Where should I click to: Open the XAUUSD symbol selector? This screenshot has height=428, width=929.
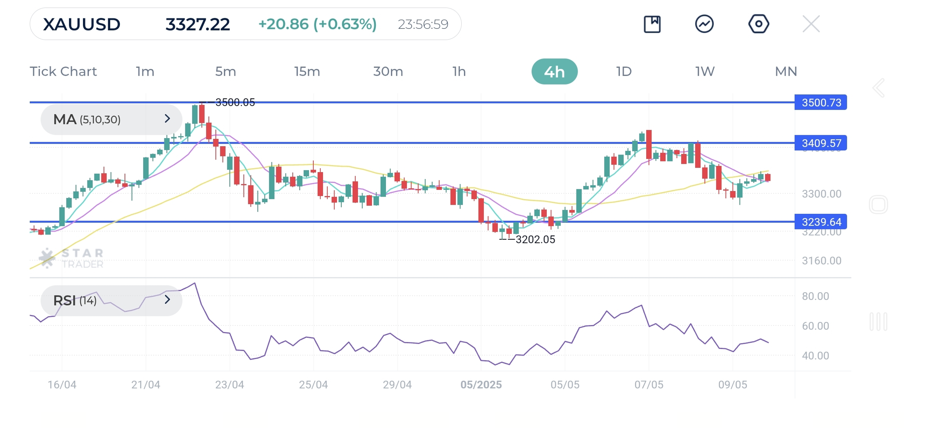[x=82, y=24]
